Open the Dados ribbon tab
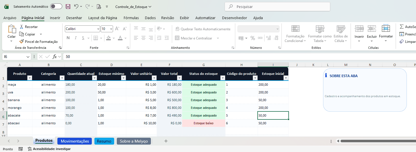The image size is (416, 152). [150, 18]
